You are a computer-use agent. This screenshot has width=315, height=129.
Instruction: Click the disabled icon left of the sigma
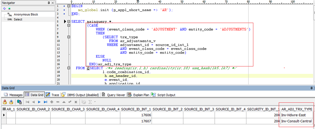pyautogui.click(x=84, y=102)
